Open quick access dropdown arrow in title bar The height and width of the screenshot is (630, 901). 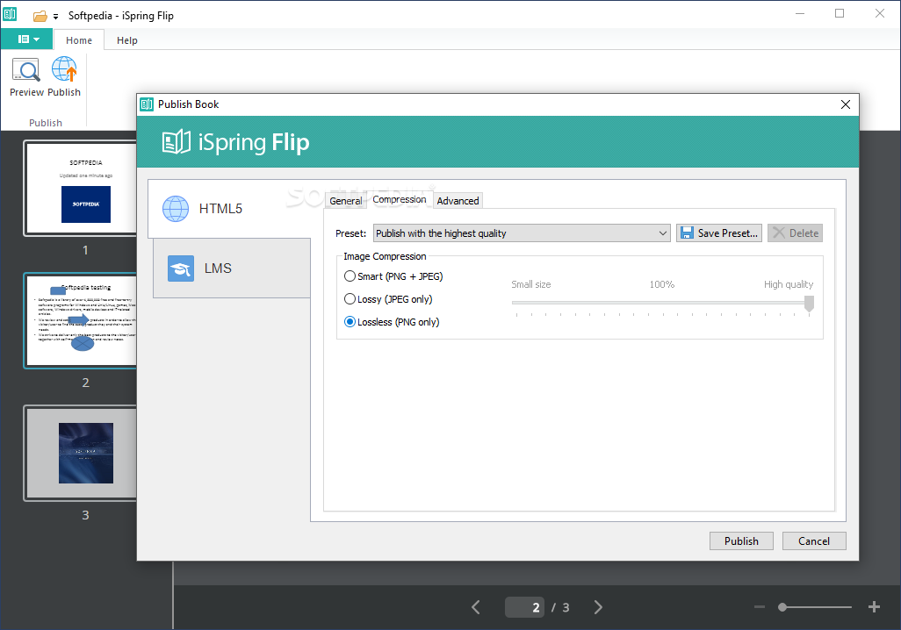tap(55, 17)
